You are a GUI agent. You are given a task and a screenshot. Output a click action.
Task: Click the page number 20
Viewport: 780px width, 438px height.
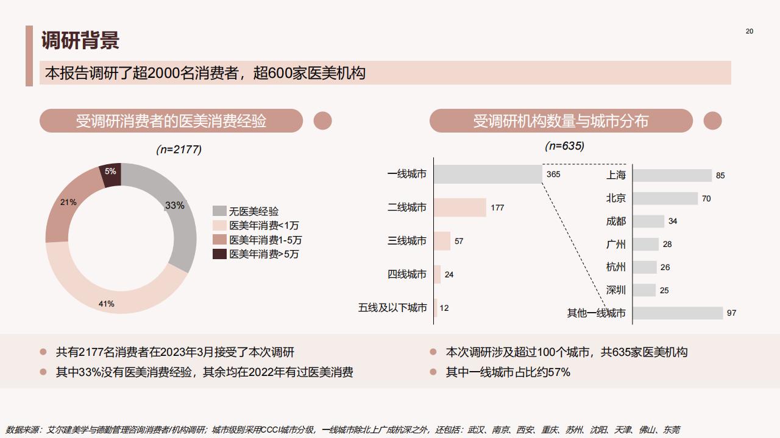750,31
